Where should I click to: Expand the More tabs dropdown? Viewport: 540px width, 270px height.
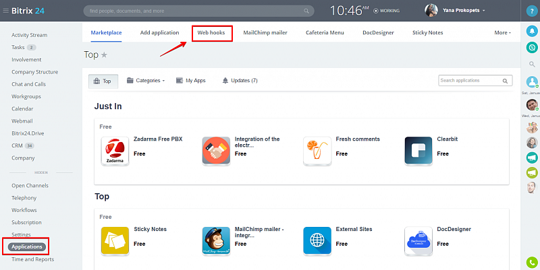coord(502,32)
